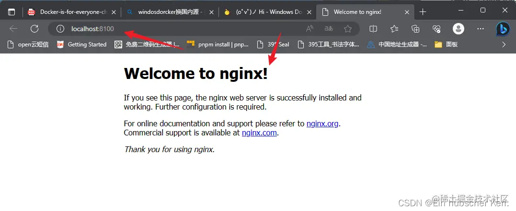The width and height of the screenshot is (516, 211).
Task: Open Settings and more menu
Action: [x=481, y=29]
